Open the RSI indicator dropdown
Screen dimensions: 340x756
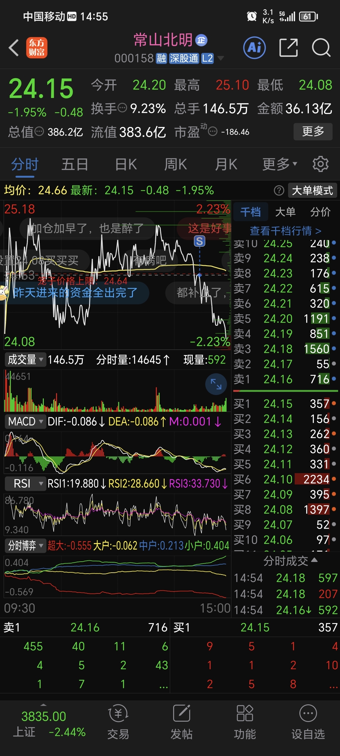click(x=25, y=483)
